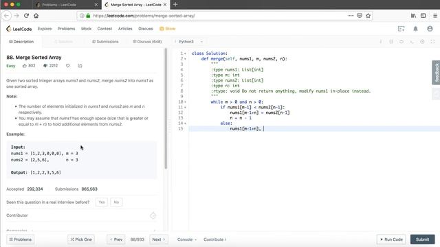The height and width of the screenshot is (247, 440).
Task: Click the editor info icon
Action: click(381, 41)
